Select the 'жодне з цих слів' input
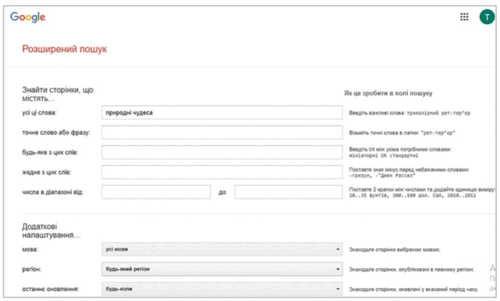This screenshot has height=301, width=500. [222, 173]
